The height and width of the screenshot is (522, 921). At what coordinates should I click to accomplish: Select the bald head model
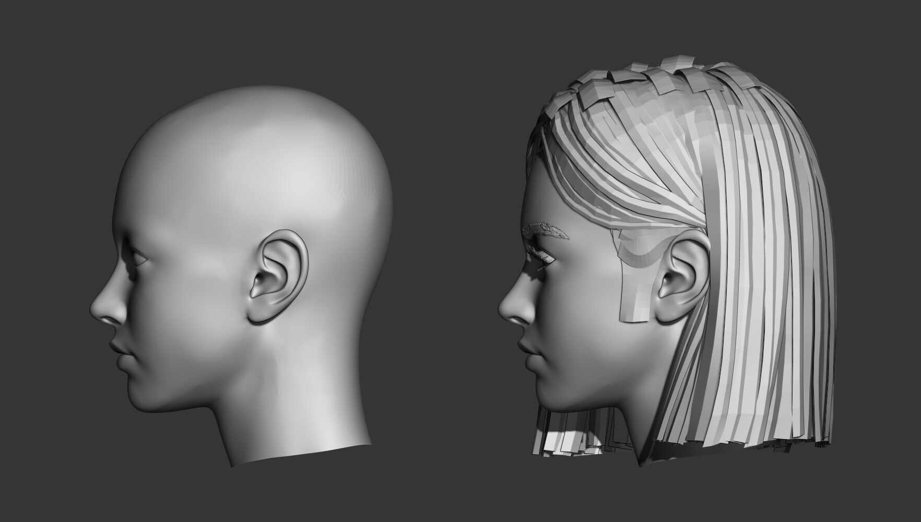[240, 277]
